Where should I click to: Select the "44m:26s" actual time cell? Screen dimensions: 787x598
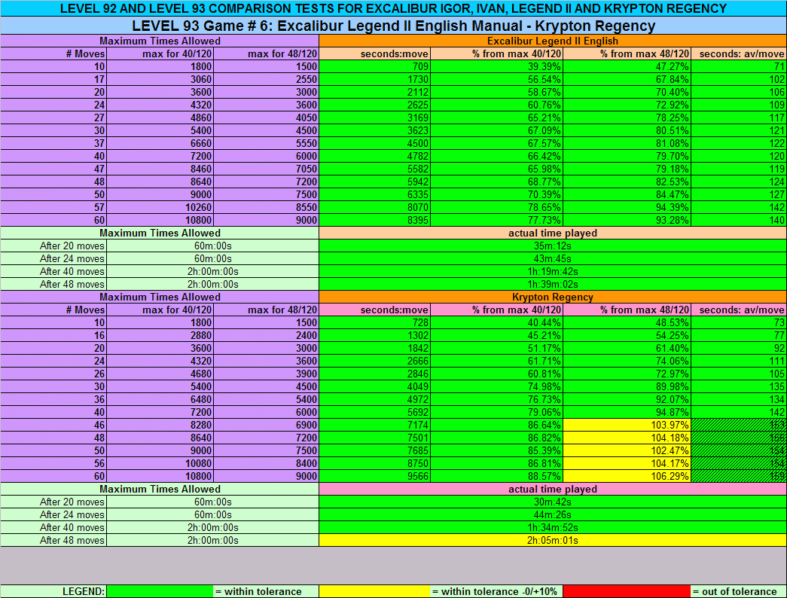coord(553,514)
